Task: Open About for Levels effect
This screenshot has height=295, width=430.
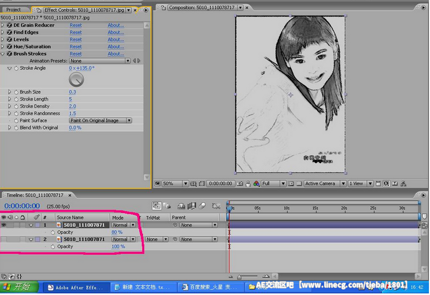Action: coord(116,40)
